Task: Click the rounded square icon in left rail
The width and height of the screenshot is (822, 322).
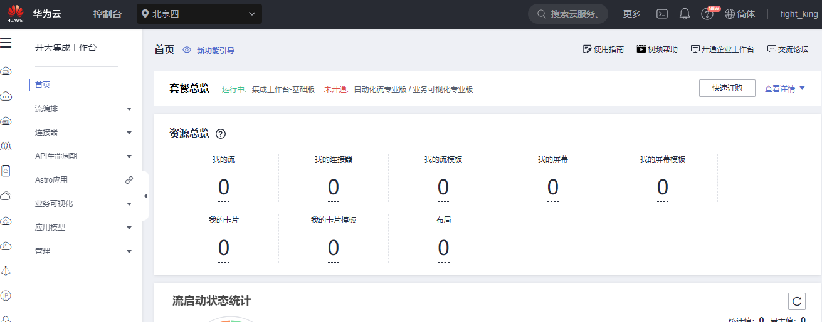Action: 6,171
